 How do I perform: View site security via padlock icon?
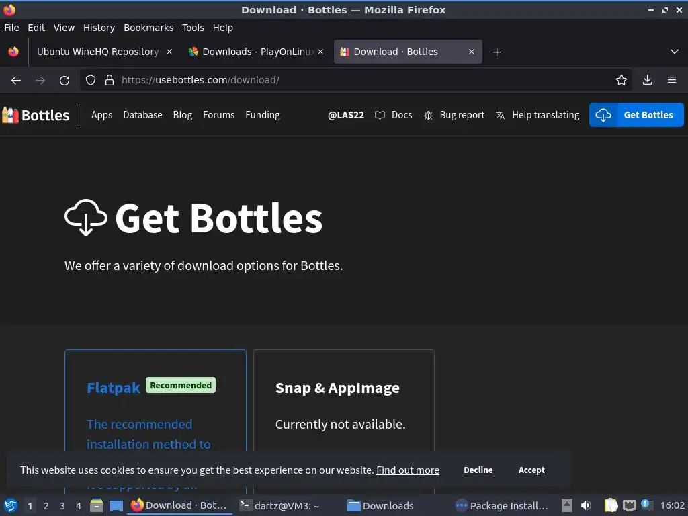tap(110, 80)
